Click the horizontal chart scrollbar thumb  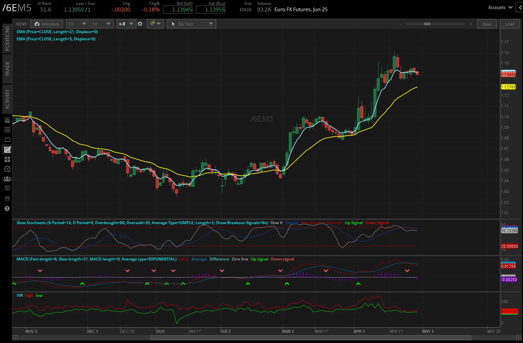click(311, 337)
